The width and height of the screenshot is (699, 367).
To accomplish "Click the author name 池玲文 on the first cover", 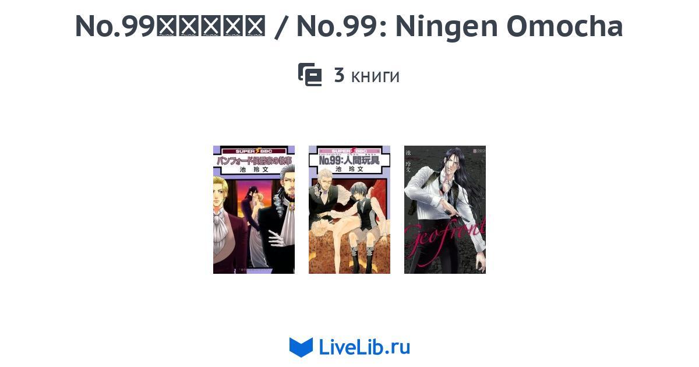I will coord(253,169).
